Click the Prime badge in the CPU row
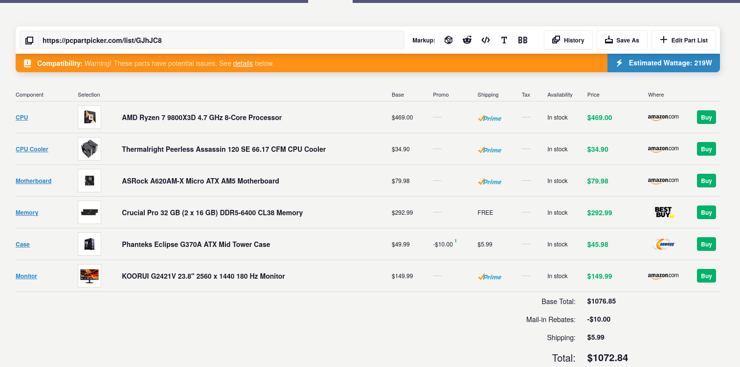This screenshot has width=740, height=367. 490,118
